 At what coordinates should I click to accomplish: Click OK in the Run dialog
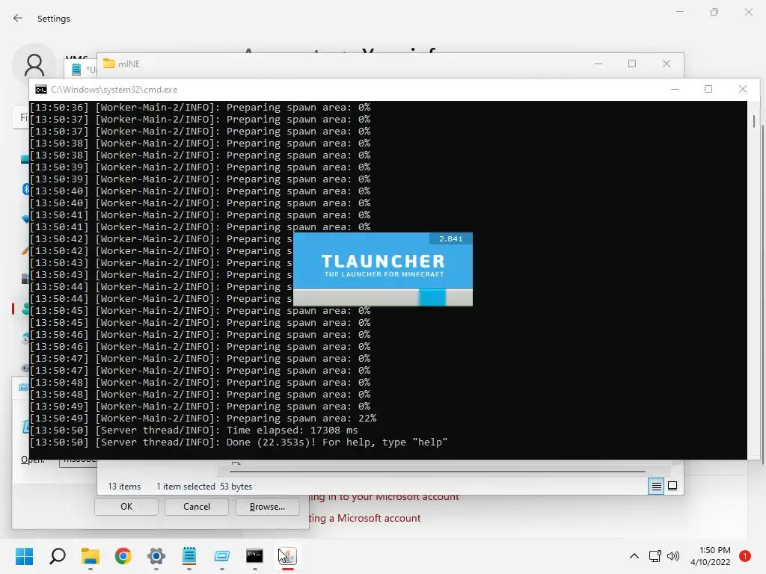(x=126, y=507)
